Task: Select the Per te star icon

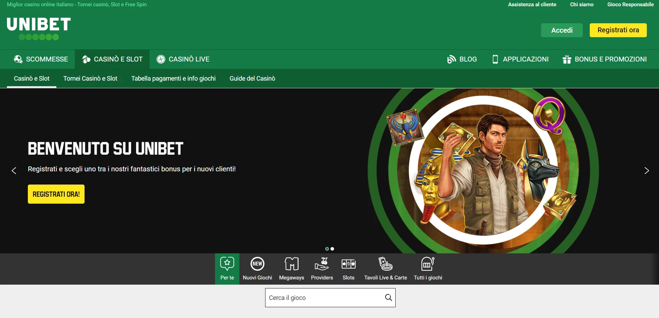Action: coord(227,264)
